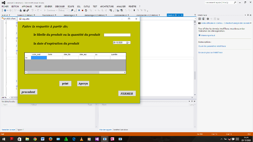The width and height of the screenshot is (253, 142).
Task: Click the Restart debugging icon
Action: 86,10
